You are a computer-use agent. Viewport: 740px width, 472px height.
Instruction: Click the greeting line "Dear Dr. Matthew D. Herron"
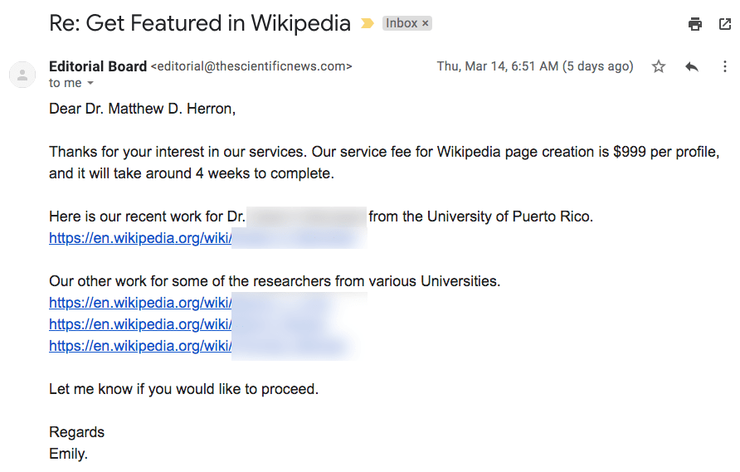pos(142,109)
